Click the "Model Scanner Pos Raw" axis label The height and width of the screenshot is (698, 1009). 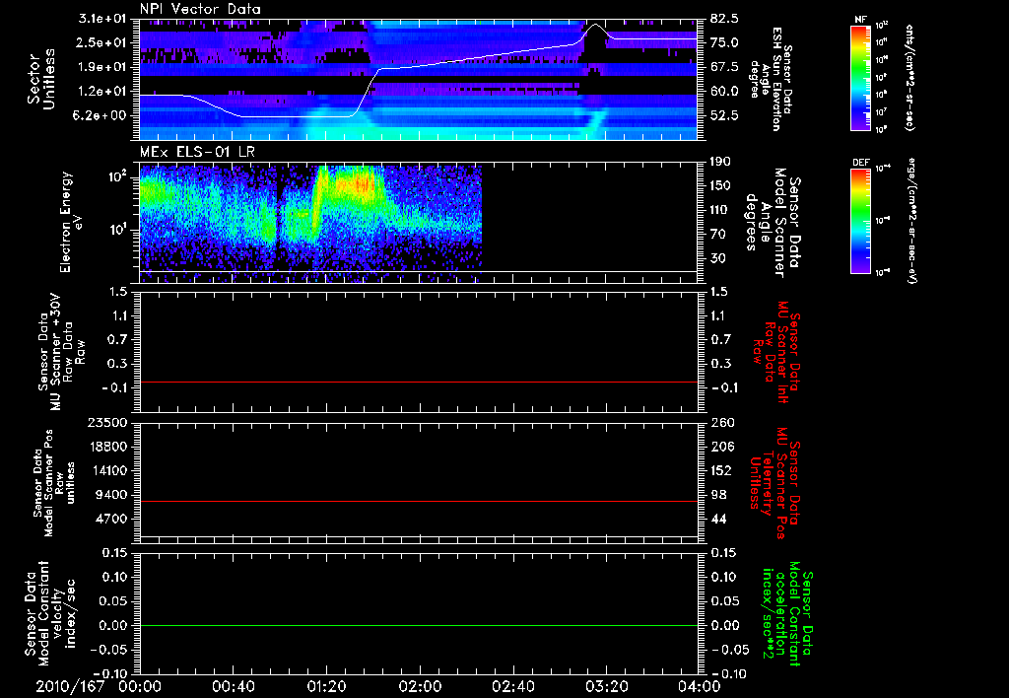tap(54, 483)
